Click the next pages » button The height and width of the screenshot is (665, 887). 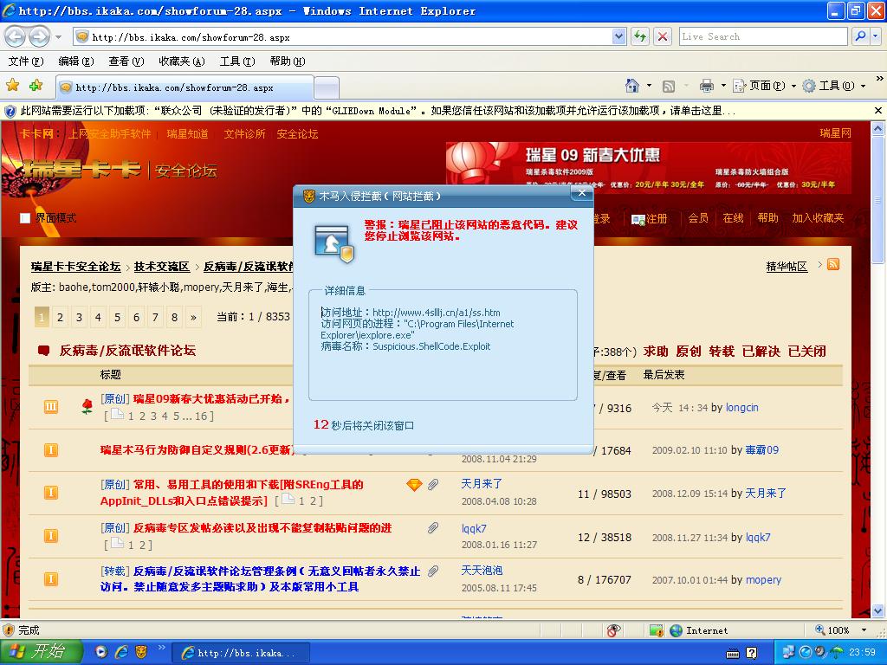tap(193, 317)
